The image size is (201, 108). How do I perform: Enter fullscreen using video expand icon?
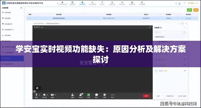[x=150, y=27]
